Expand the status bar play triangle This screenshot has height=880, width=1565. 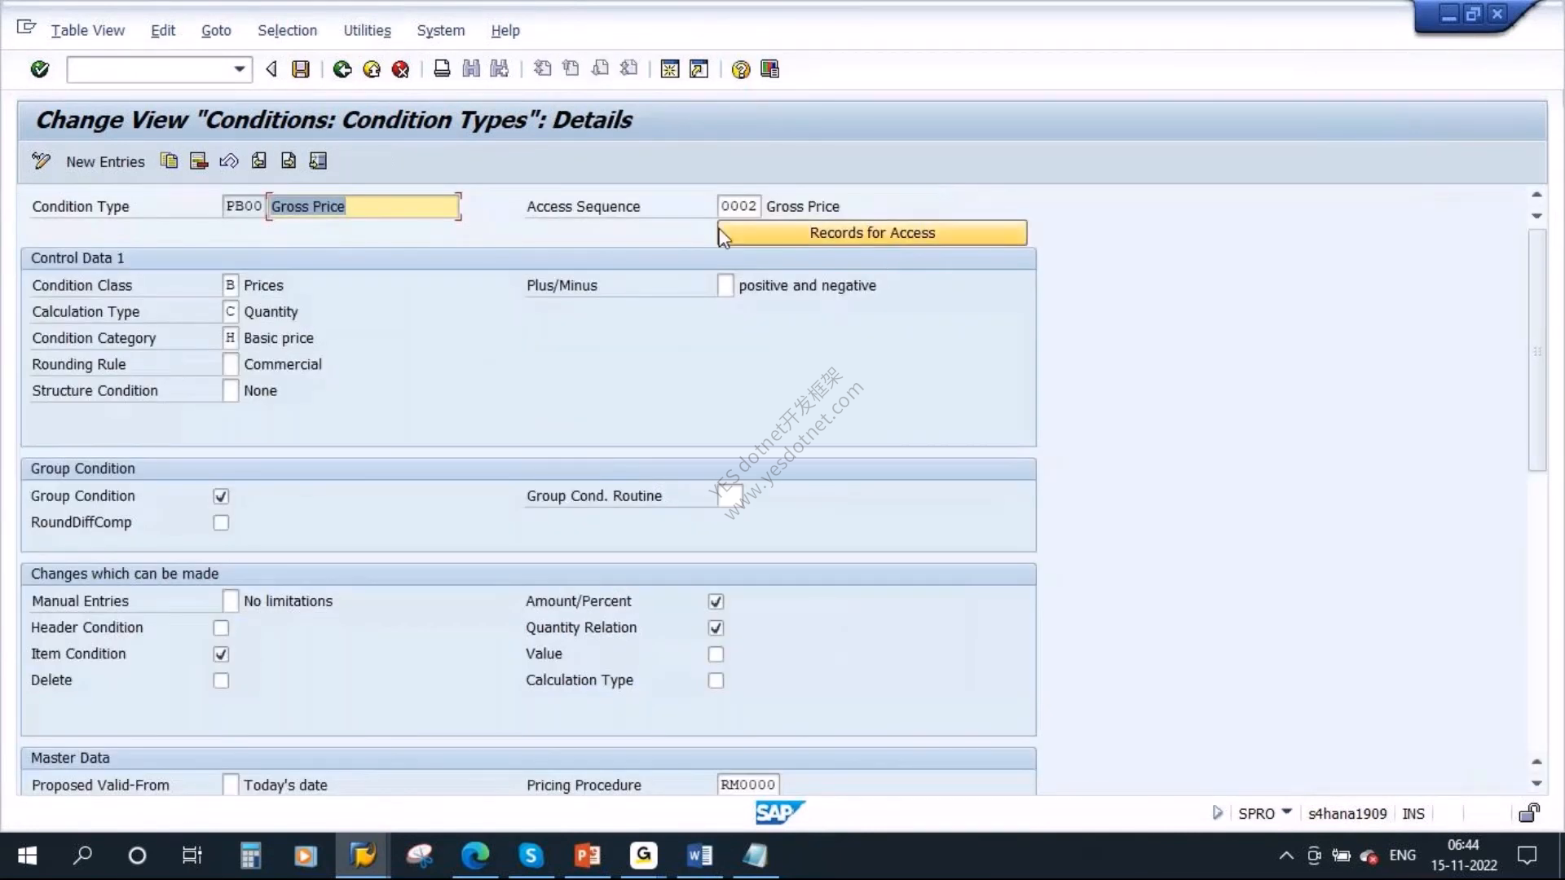point(1217,812)
